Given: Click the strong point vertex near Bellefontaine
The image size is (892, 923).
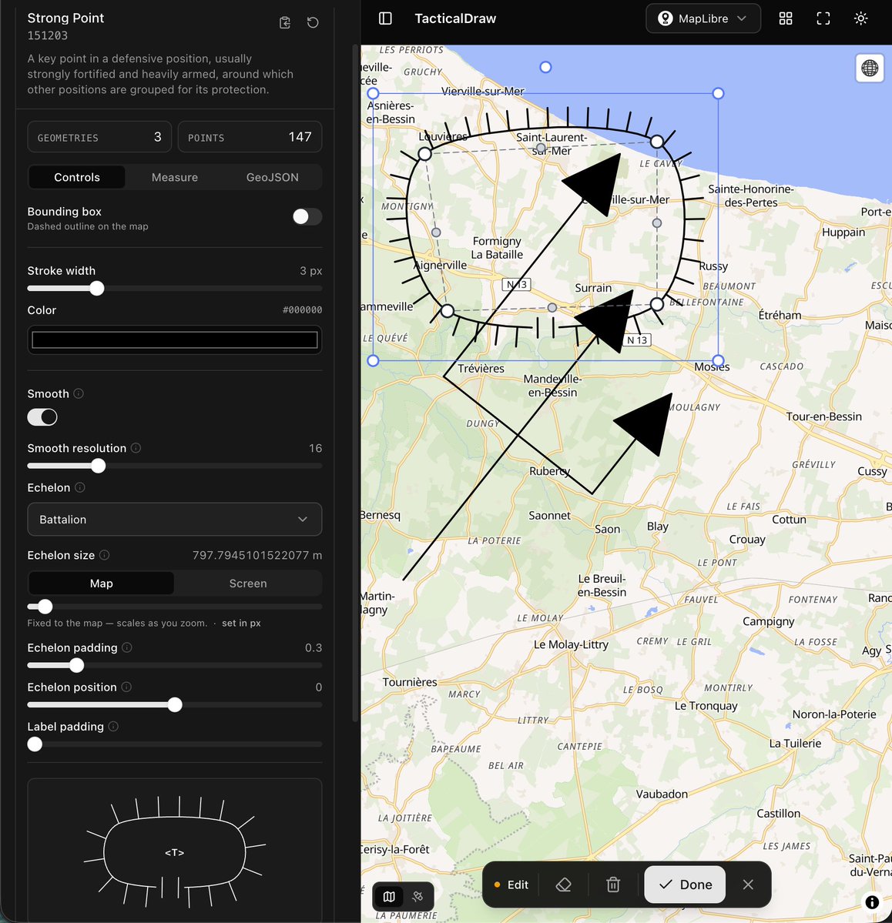Looking at the screenshot, I should [657, 304].
